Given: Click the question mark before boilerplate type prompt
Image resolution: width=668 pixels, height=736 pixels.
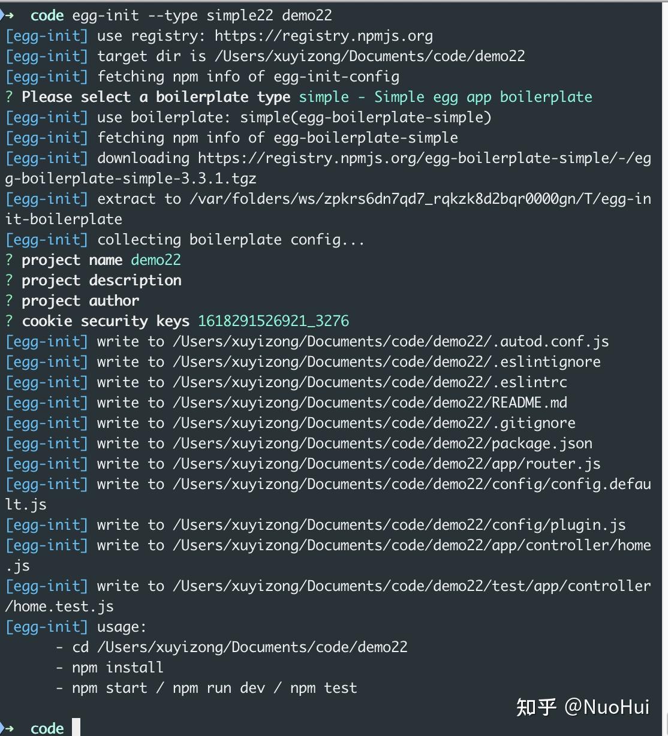Looking at the screenshot, I should (9, 96).
